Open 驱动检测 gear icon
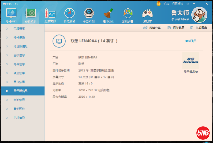 tap(89, 14)
